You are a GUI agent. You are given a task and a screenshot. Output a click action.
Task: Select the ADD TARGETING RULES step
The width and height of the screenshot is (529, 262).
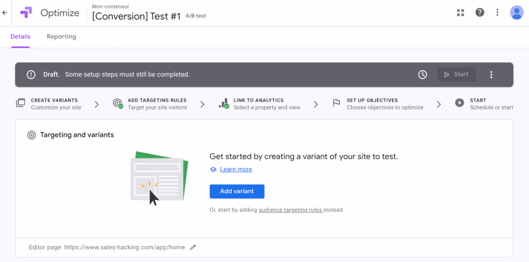157,100
